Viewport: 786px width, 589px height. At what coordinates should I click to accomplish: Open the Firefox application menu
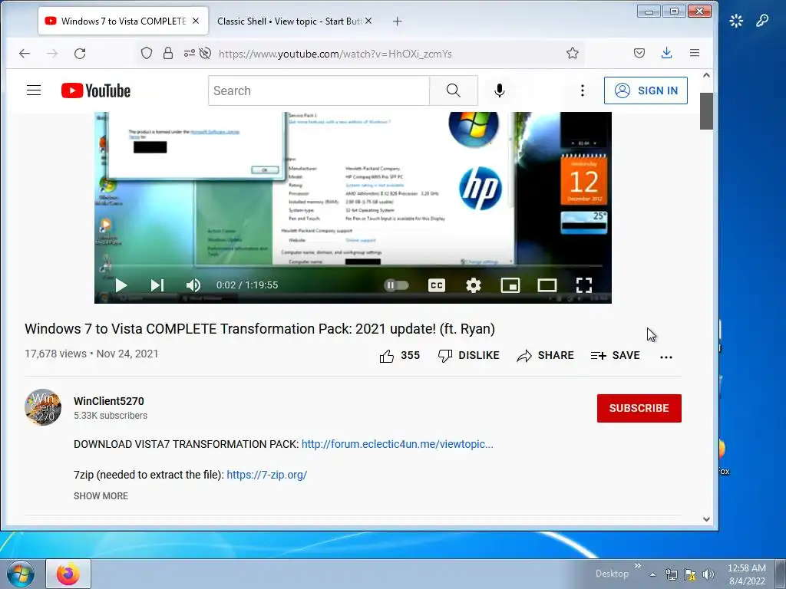coord(694,53)
